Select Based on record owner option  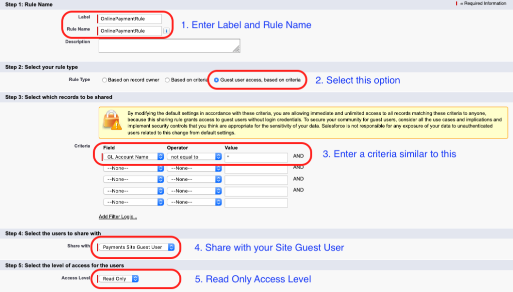[x=104, y=79]
